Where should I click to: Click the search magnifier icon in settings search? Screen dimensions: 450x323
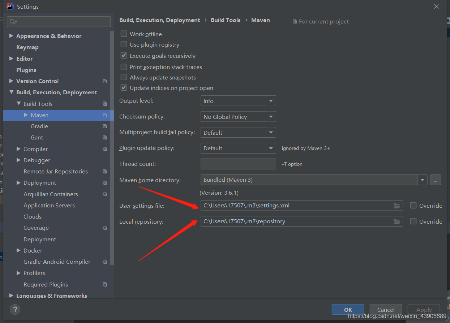click(x=13, y=22)
